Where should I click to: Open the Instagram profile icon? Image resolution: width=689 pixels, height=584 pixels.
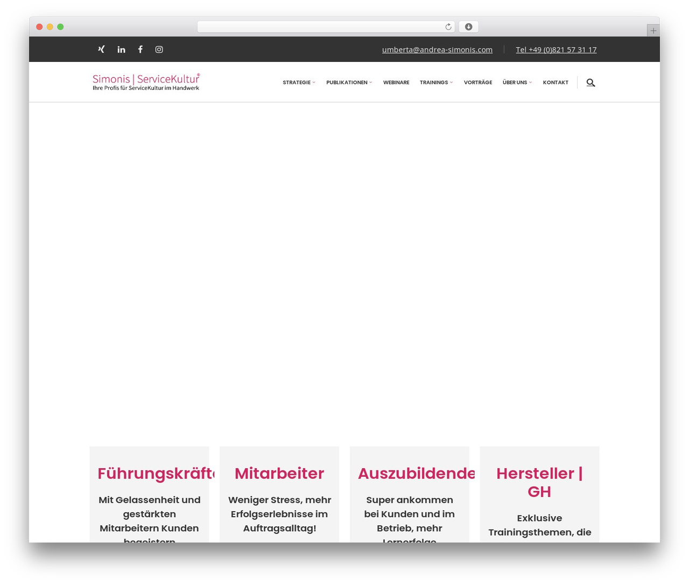pyautogui.click(x=159, y=49)
